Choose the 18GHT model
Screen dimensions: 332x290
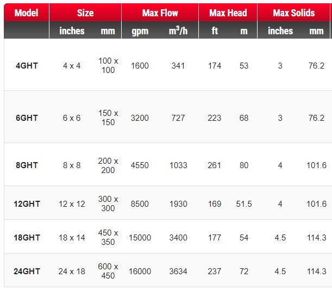coord(27,238)
